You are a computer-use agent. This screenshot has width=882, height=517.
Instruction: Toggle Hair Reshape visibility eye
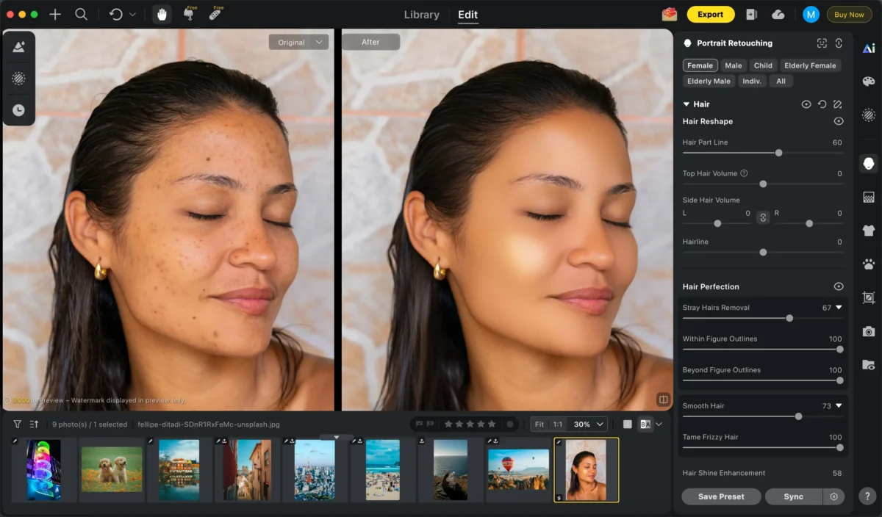[x=838, y=121]
